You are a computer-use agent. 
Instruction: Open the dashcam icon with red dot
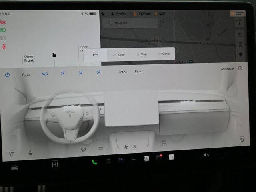(x=159, y=158)
